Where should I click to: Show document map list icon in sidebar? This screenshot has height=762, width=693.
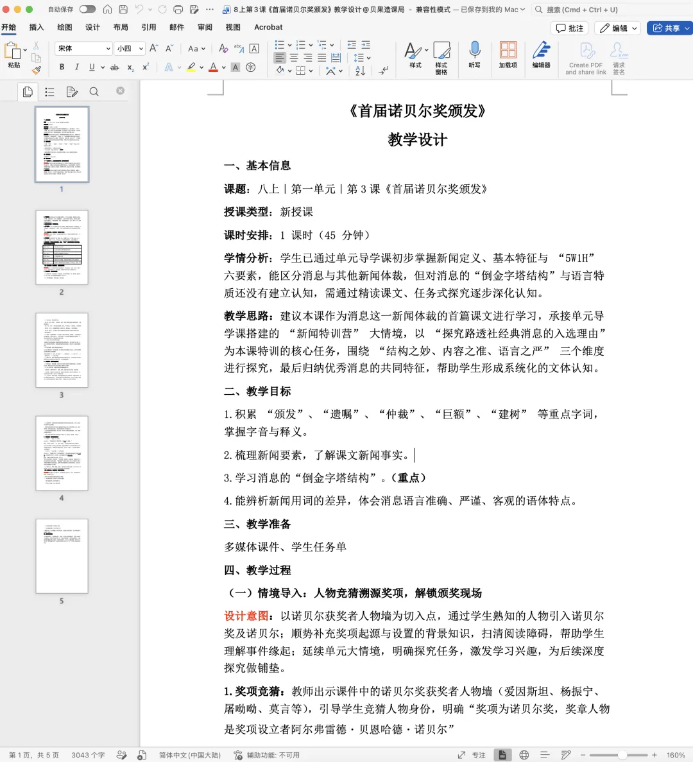click(x=49, y=91)
